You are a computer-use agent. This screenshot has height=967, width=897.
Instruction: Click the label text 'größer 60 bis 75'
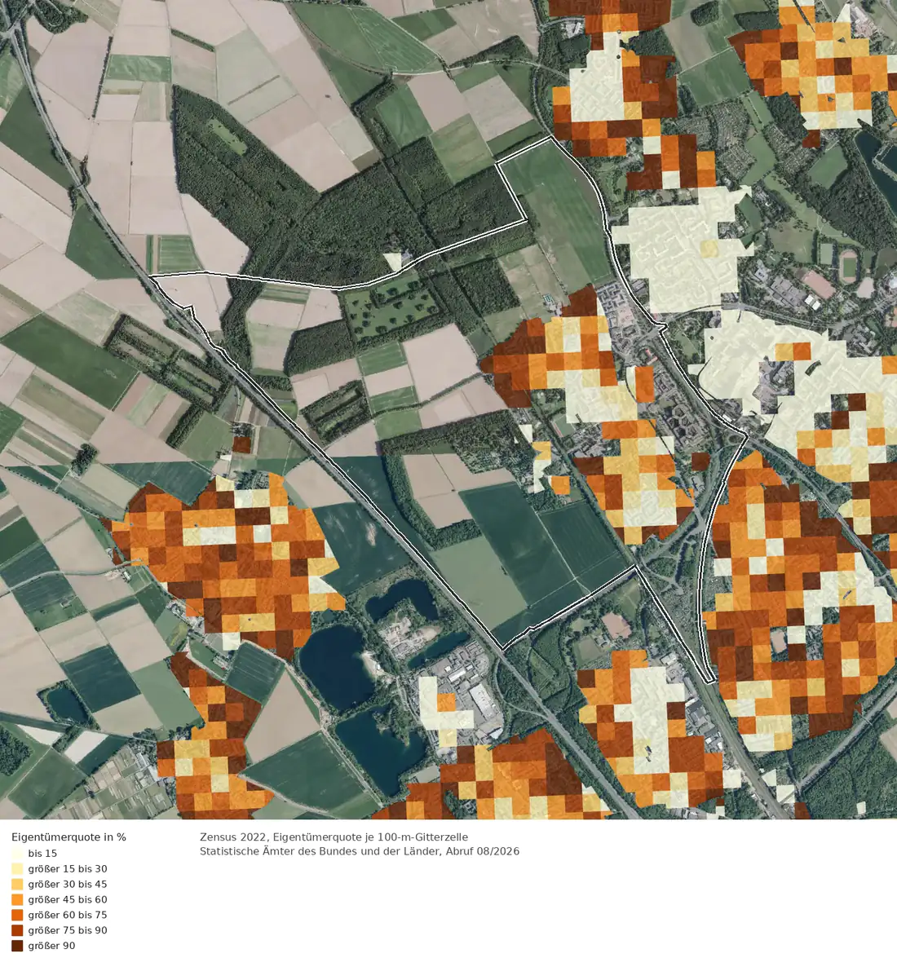pyautogui.click(x=68, y=915)
